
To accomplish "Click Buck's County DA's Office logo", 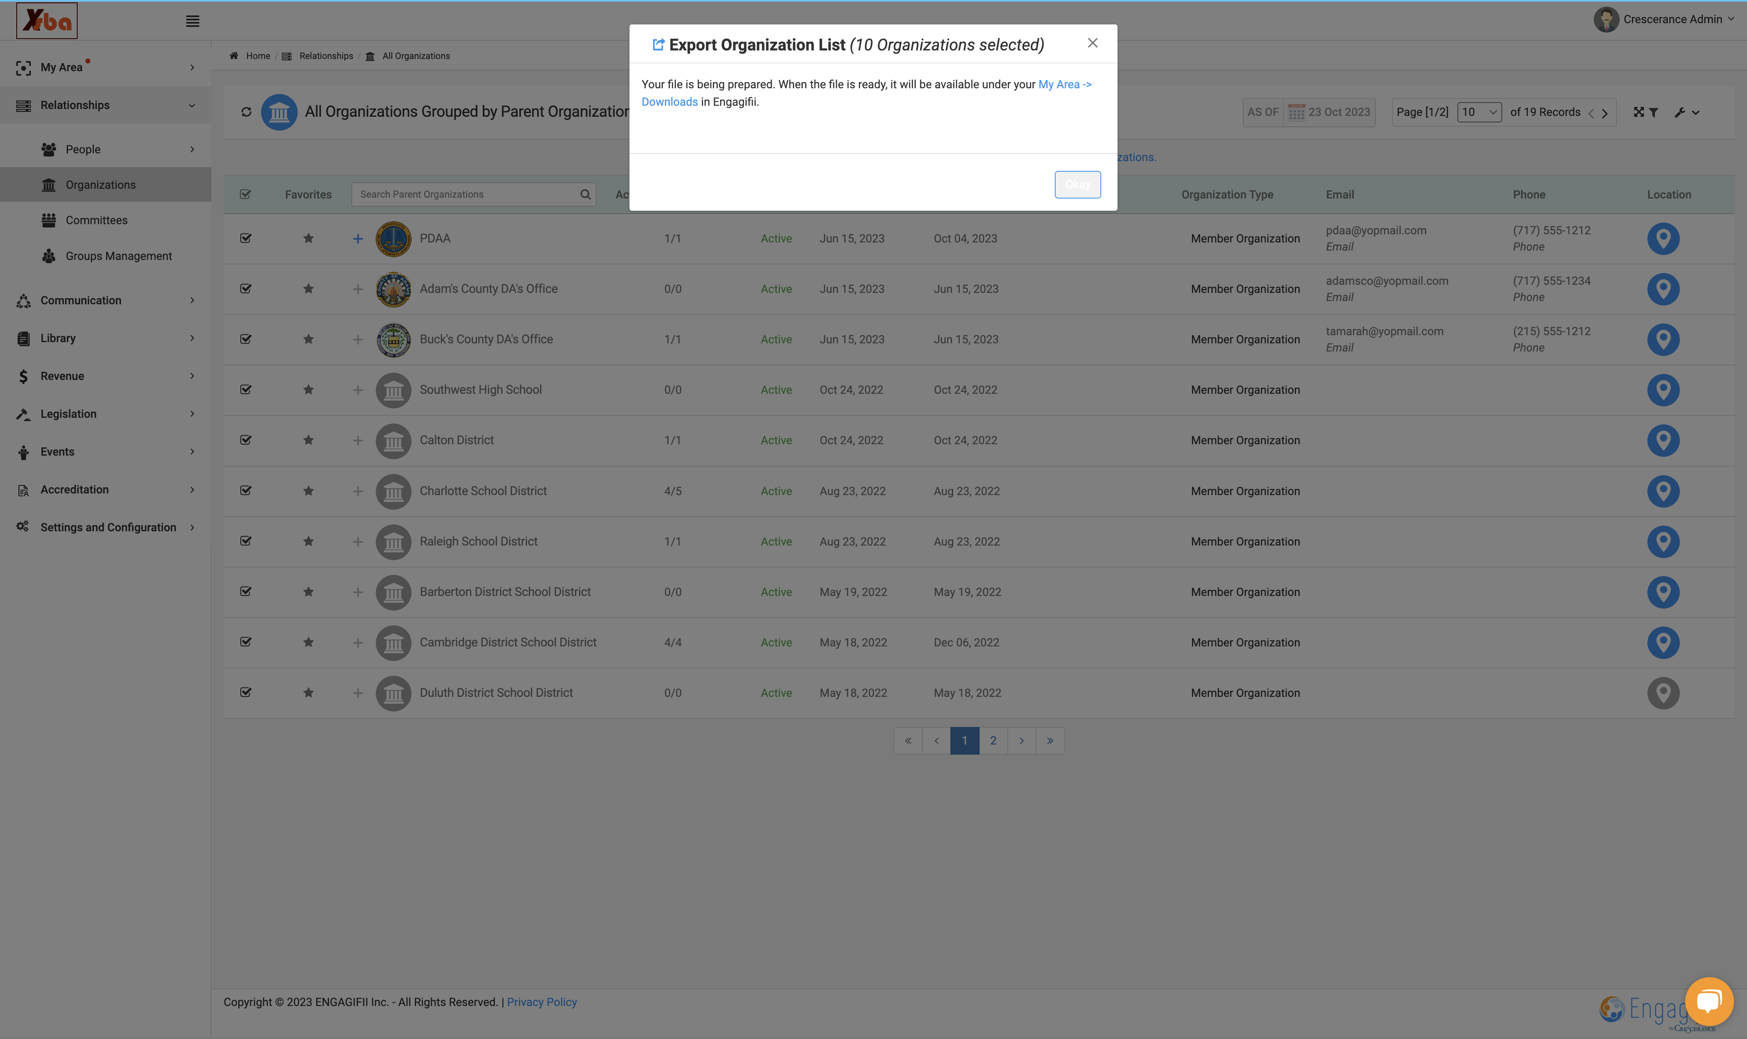I will [393, 340].
